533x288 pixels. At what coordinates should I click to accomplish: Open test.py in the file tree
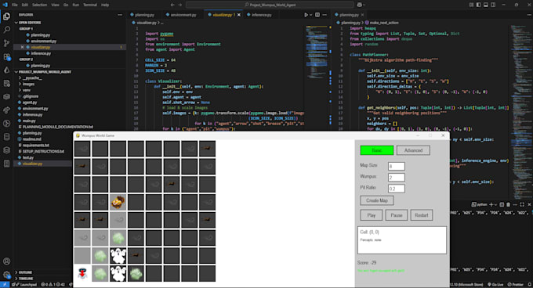(x=28, y=157)
